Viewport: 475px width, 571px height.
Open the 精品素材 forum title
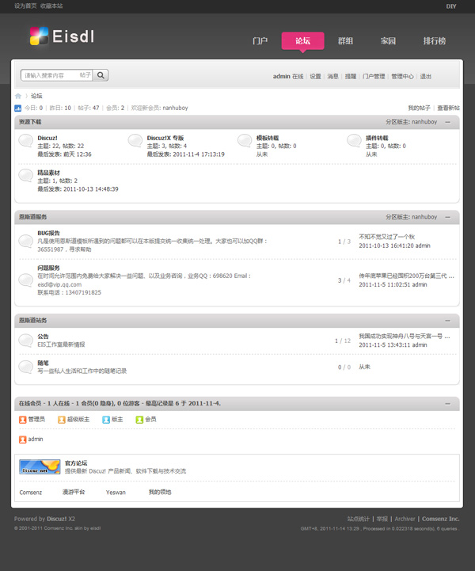(x=49, y=173)
